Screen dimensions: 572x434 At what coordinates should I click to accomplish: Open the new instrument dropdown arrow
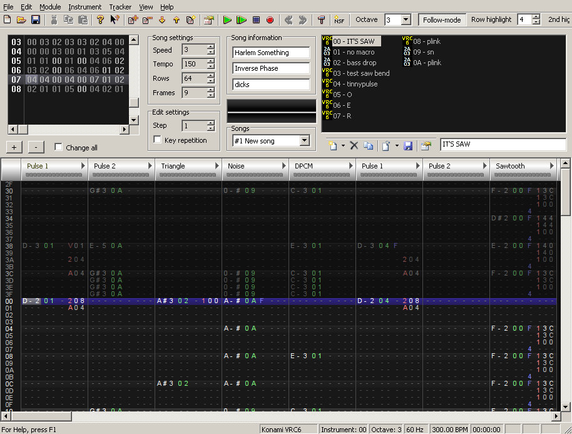click(x=343, y=146)
